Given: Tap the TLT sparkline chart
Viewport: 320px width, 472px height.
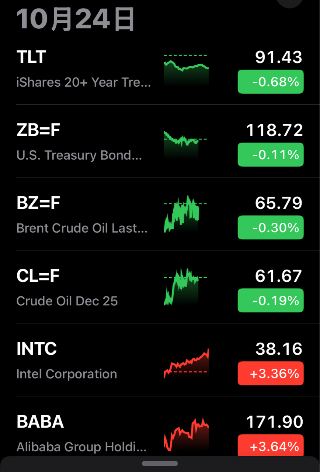Looking at the screenshot, I should coord(186,70).
